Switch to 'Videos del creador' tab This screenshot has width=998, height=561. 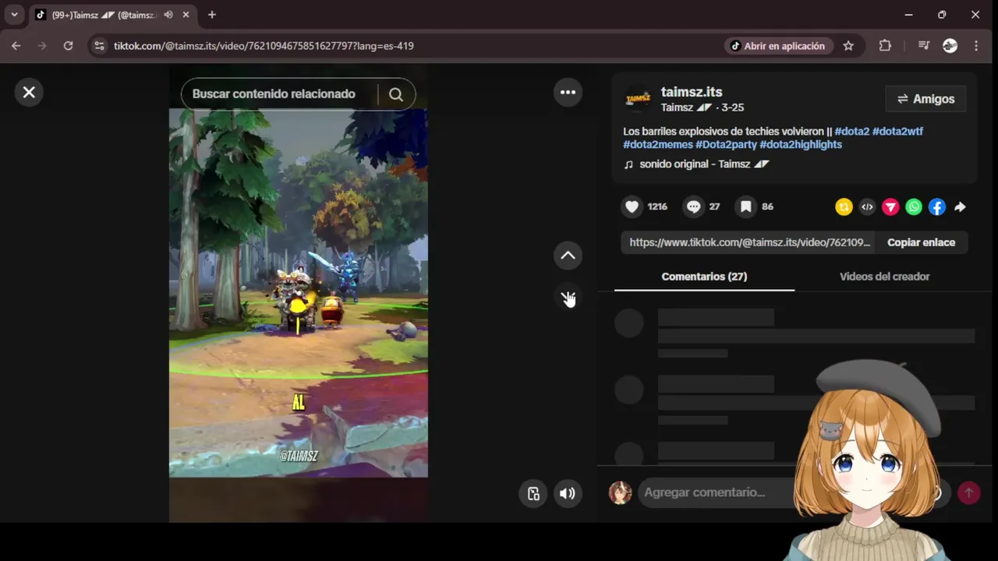click(884, 277)
